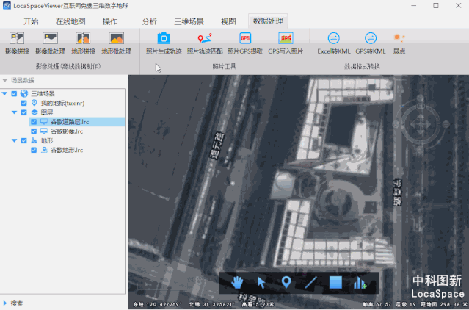Hide the 谷歌道路层.lrc layer

34,122
